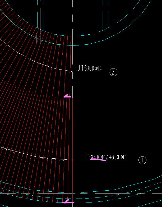Image resolution: width=162 pixels, height=207 pixels.
Task: Click the circled number 2 callout bubble
Action: click(x=113, y=72)
